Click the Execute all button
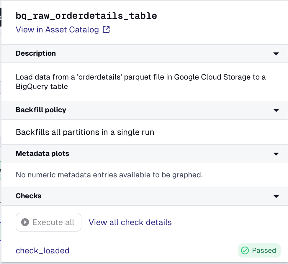This screenshot has height=264, width=288. click(x=48, y=222)
